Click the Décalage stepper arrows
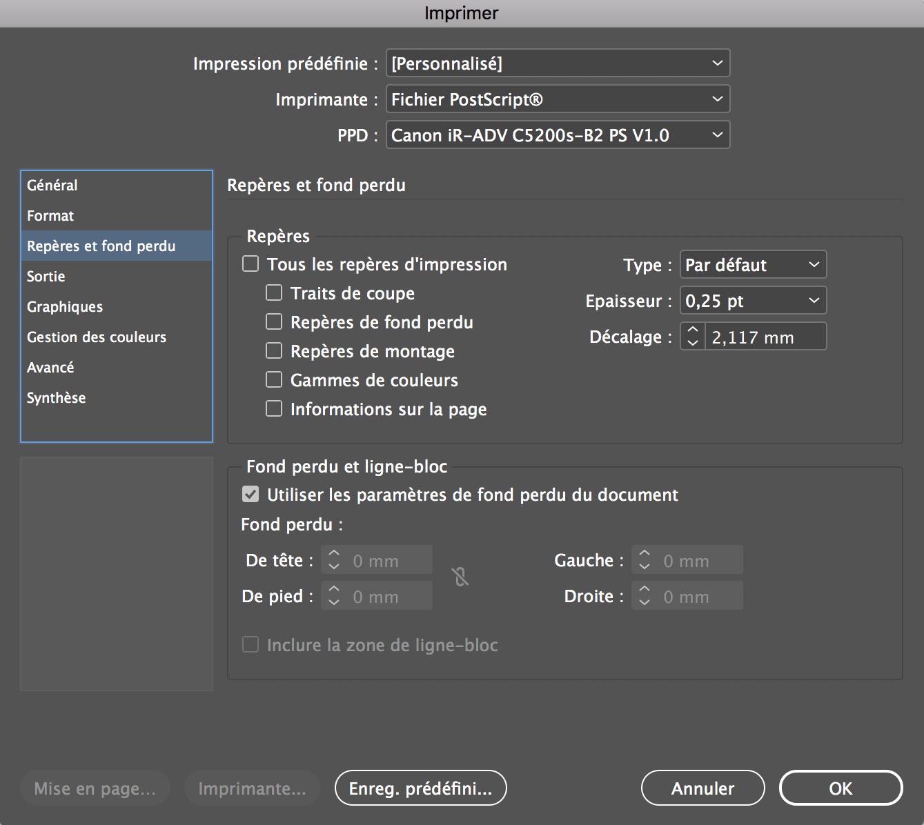 [x=693, y=337]
